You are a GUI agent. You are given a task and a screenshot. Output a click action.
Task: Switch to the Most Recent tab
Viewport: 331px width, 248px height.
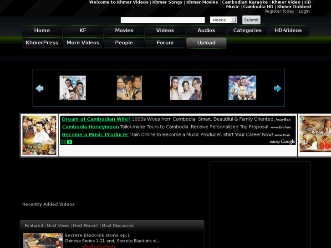85,226
